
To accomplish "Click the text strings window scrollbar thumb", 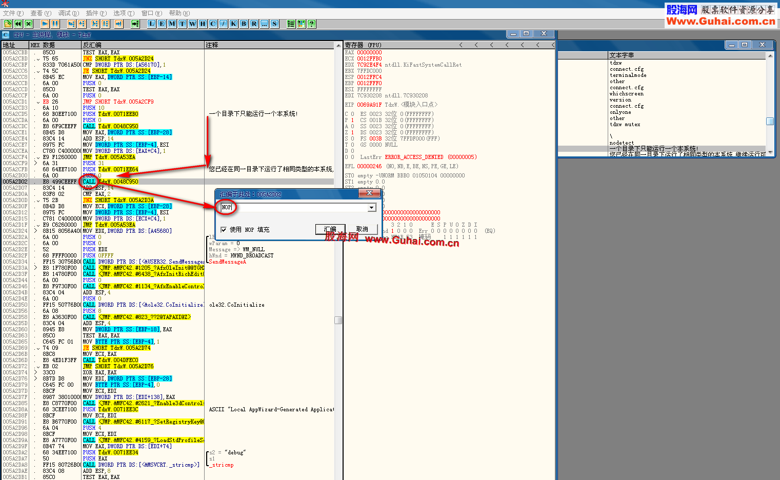I will point(770,121).
